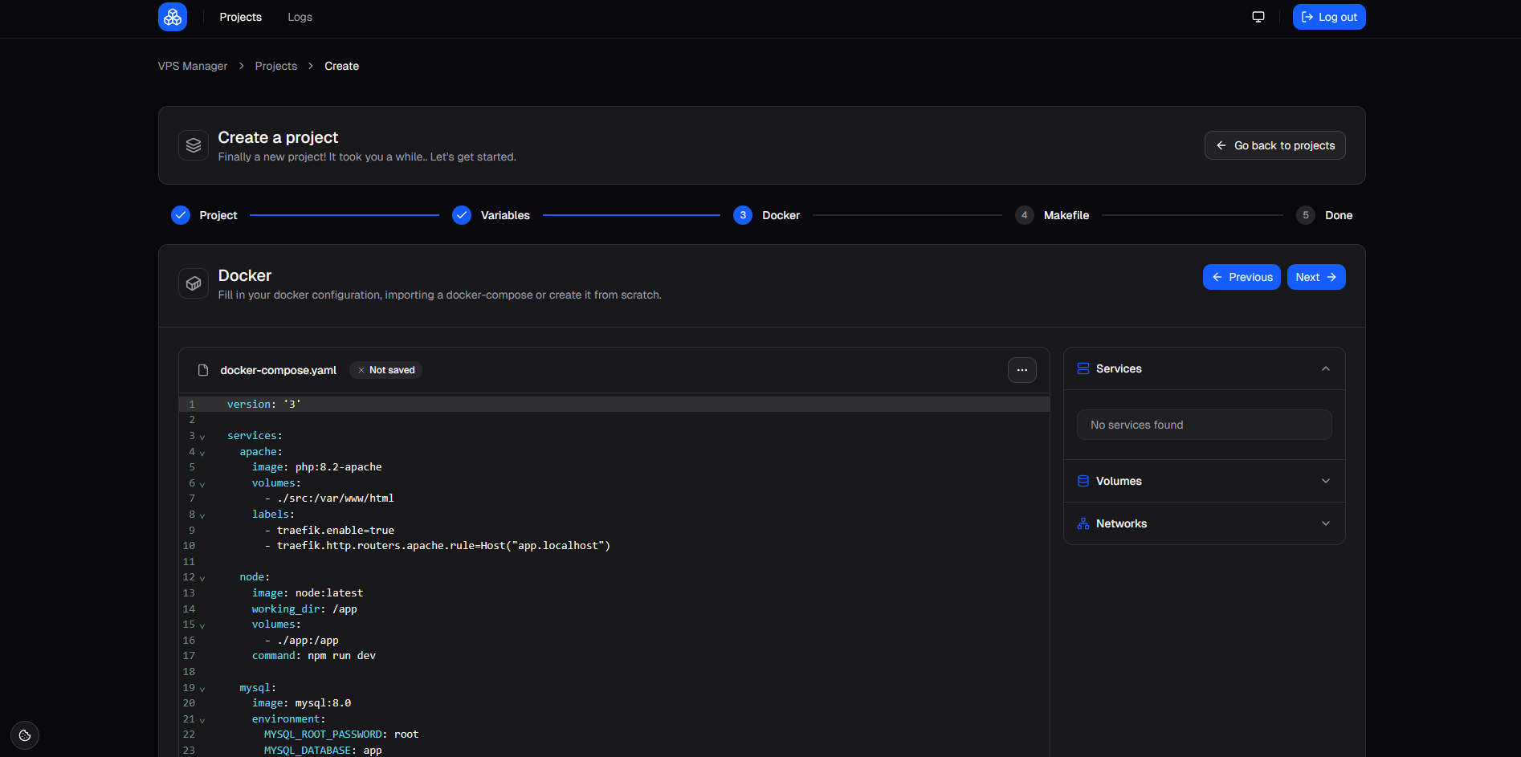Click the Next button

(x=1315, y=277)
